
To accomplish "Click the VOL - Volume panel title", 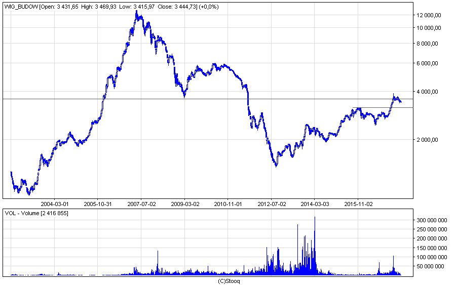I will click(x=36, y=213).
